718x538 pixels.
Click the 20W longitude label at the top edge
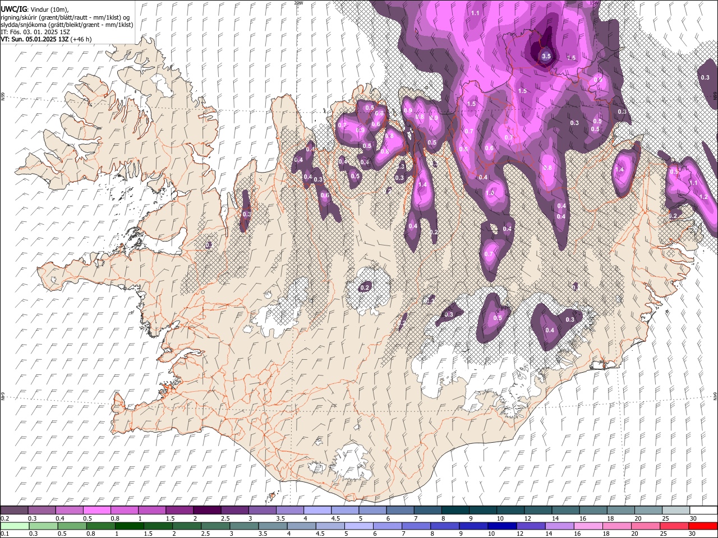[x=298, y=3]
